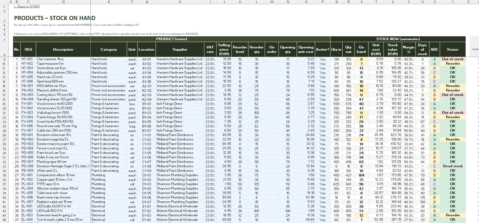
Task: Select the VAT rate heading cell
Action: pyautogui.click(x=210, y=49)
